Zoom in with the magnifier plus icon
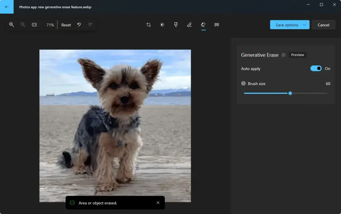The image size is (341, 214). tap(12, 25)
